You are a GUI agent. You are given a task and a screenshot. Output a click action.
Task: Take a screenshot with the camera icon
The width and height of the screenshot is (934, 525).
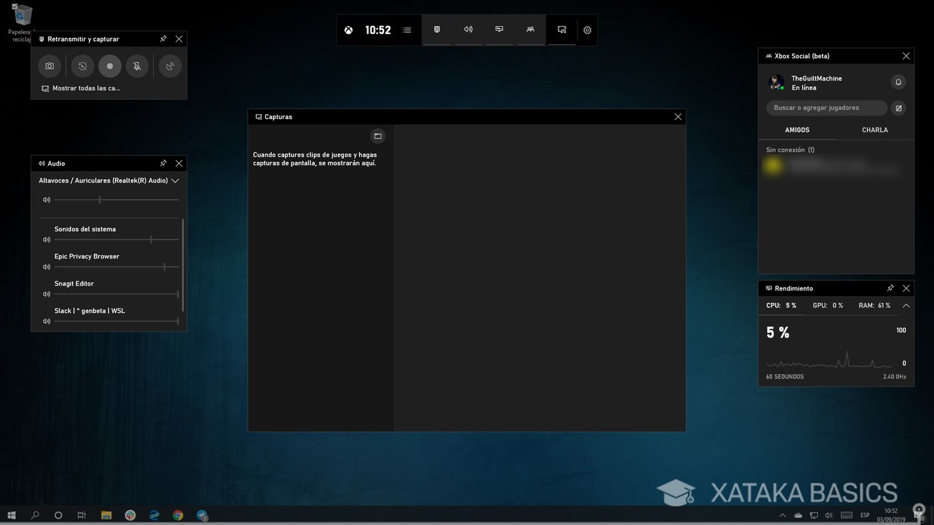point(49,66)
